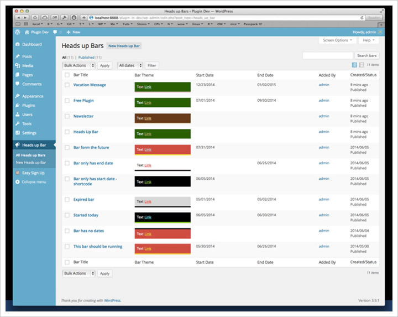Image resolution: width=398 pixels, height=317 pixels.
Task: Click the plus New item in admin bar
Action: coord(73,32)
